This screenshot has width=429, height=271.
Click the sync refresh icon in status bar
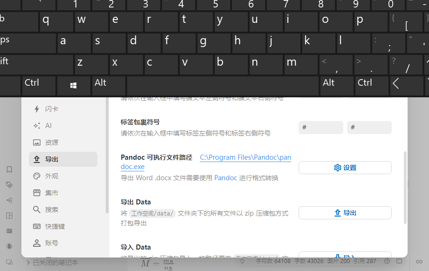pyautogui.click(x=242, y=261)
